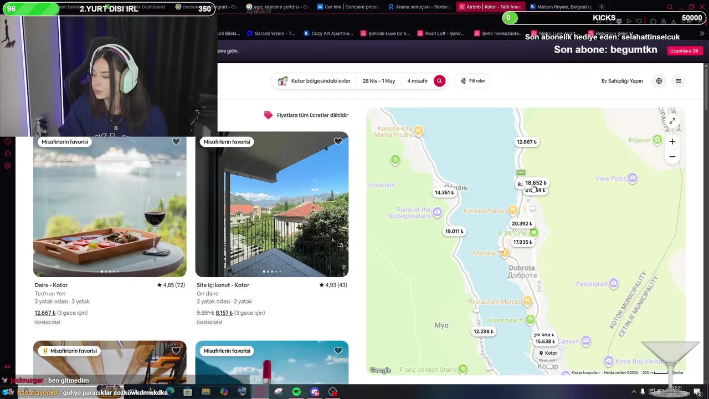
Task: Switch to Airbnb | Kotor browser tab
Action: click(489, 7)
